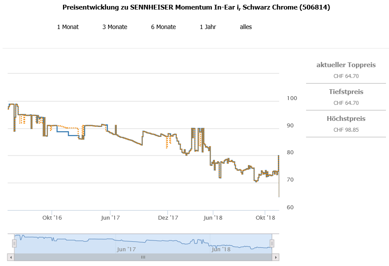Screen dimensions: 389x266
Task: Click the navigator left range handle
Action: point(14,243)
